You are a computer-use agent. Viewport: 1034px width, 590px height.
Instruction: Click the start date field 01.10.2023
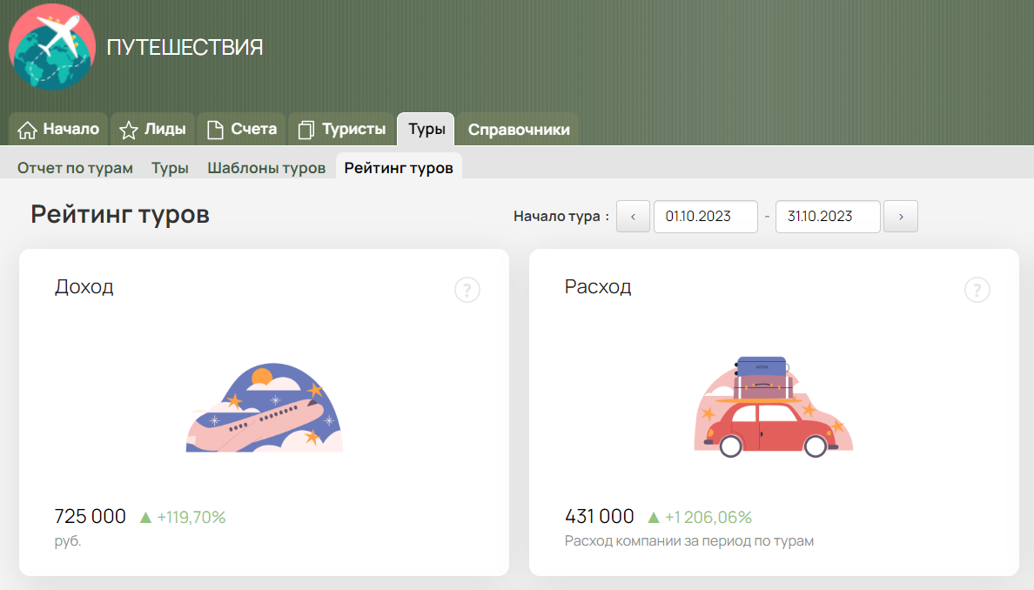coord(705,217)
